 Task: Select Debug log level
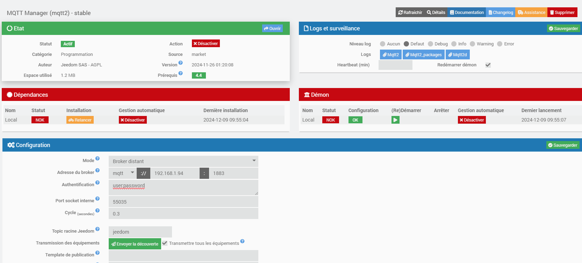[x=430, y=44]
